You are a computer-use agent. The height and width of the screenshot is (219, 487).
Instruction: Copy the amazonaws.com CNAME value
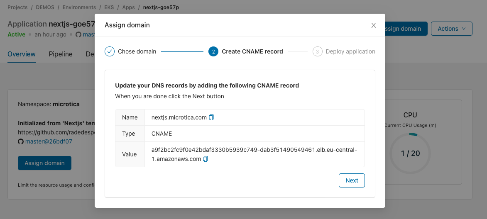click(205, 159)
